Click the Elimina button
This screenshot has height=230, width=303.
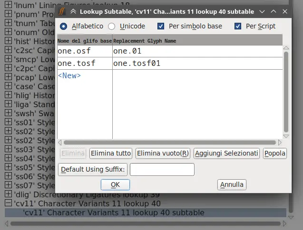73,153
